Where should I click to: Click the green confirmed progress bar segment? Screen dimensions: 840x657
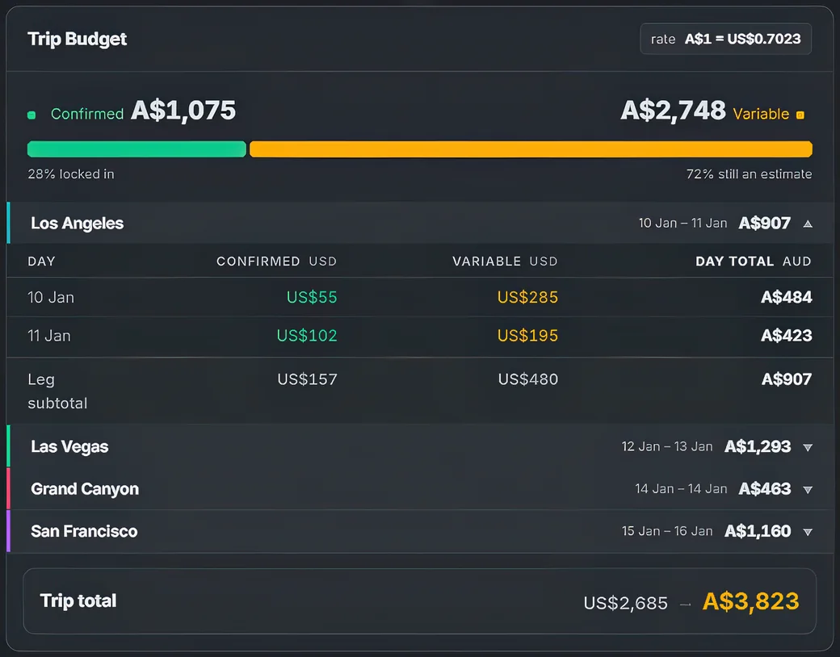click(x=136, y=149)
